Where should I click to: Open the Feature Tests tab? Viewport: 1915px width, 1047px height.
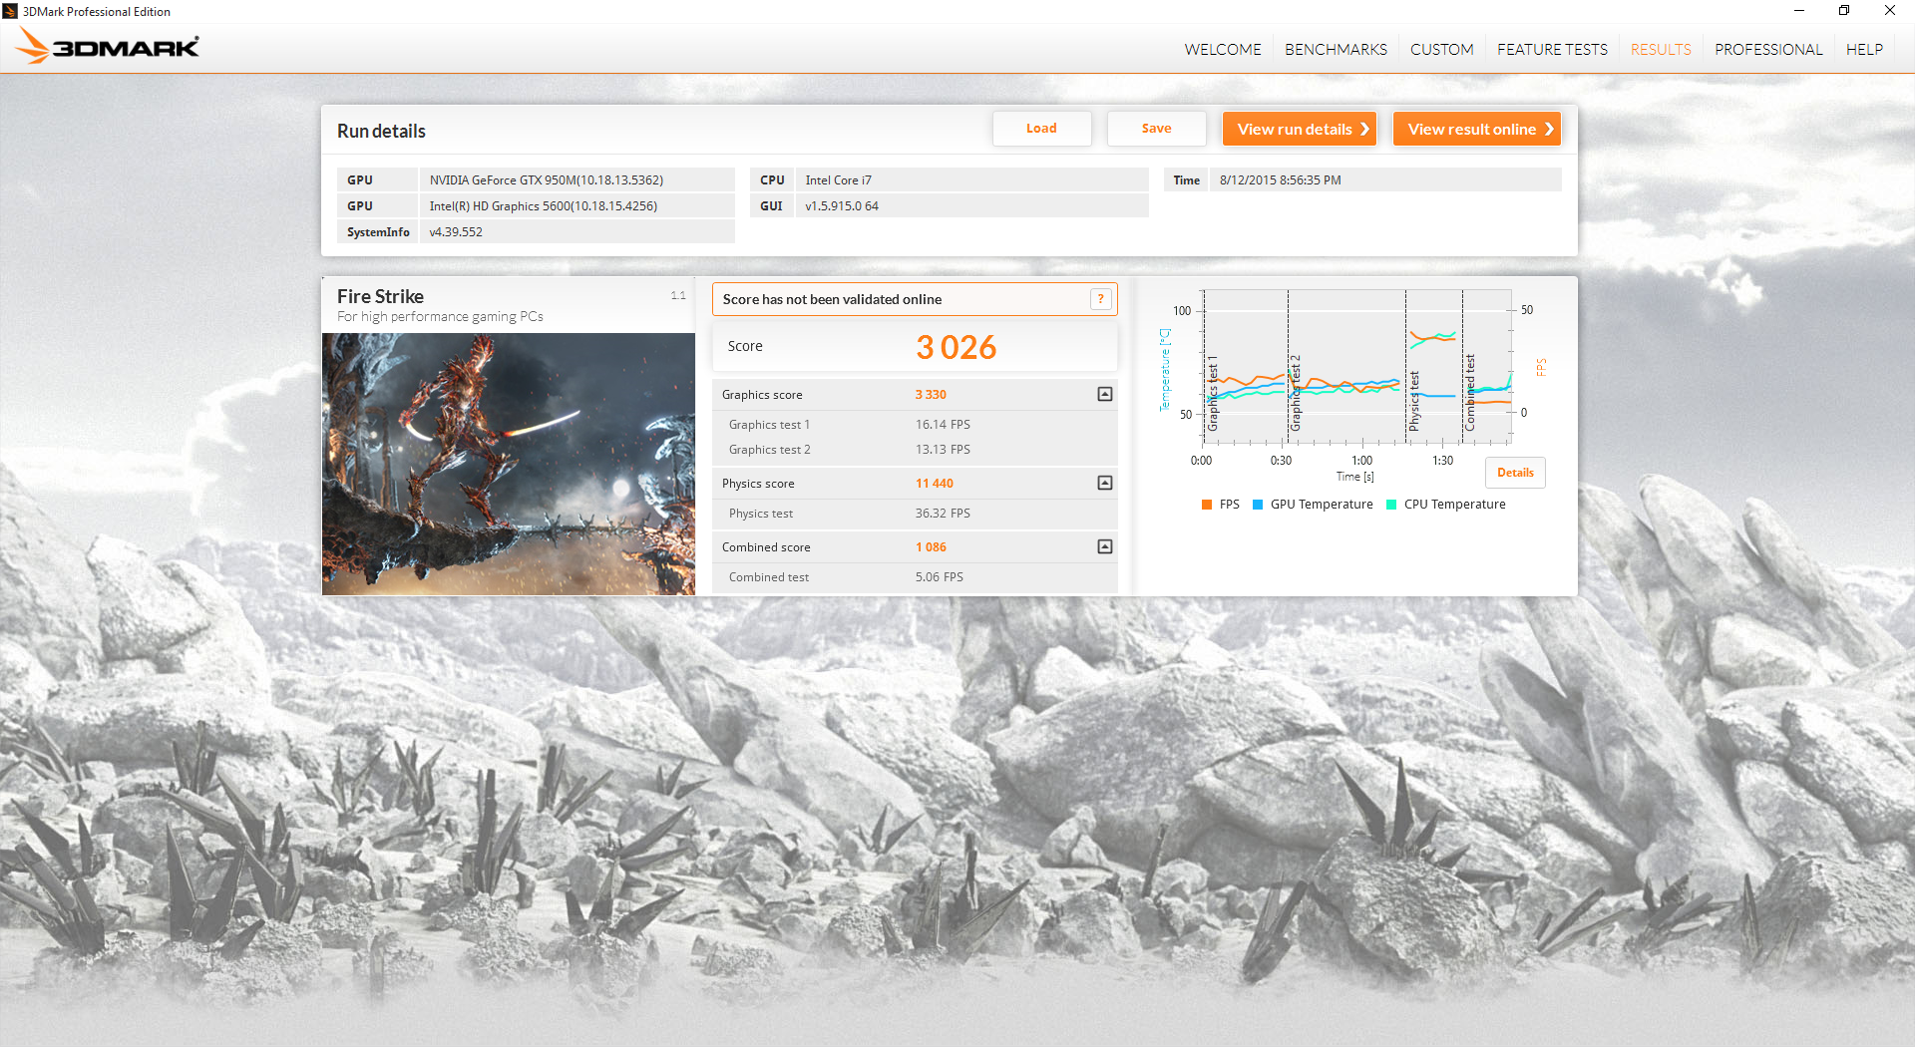1552,49
